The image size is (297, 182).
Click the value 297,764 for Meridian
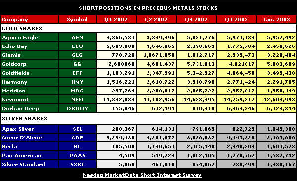[123, 91]
